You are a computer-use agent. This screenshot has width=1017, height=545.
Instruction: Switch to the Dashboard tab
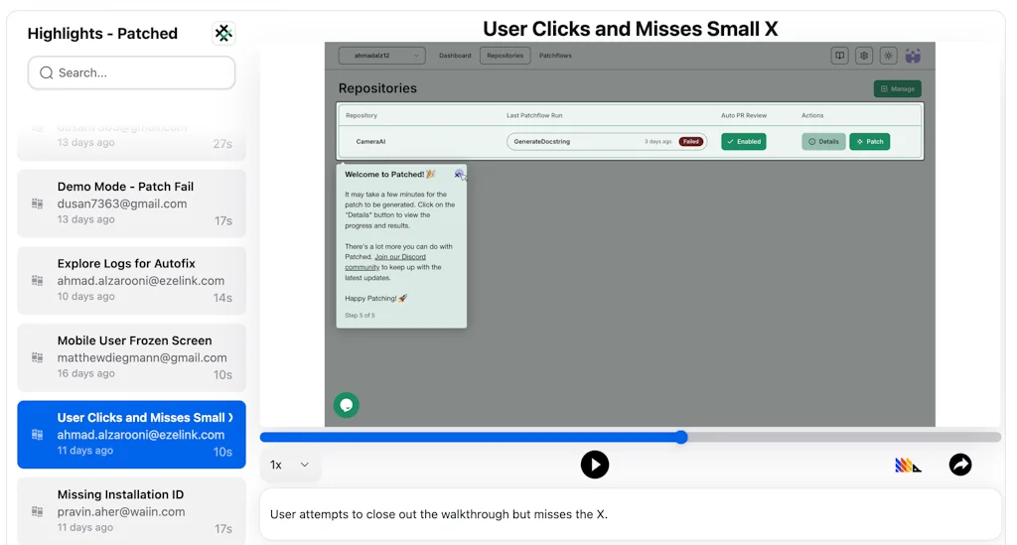tap(455, 56)
